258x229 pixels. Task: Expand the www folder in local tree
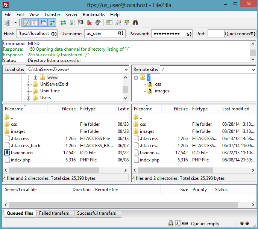pos(35,78)
